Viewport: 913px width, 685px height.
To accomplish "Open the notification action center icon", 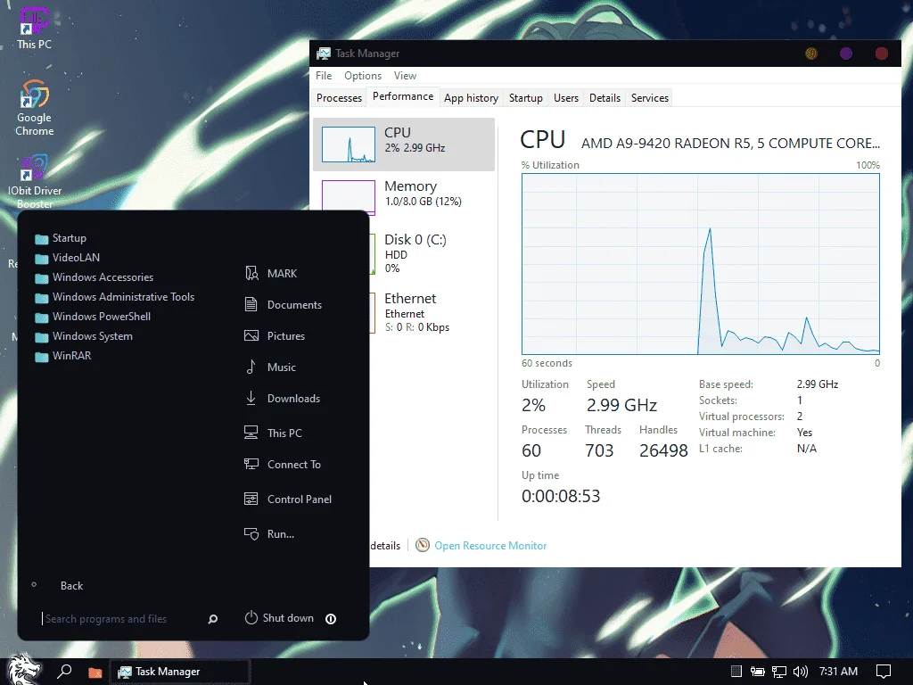I will coord(884,672).
